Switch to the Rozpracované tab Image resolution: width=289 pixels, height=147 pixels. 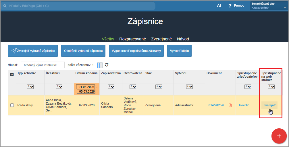pos(132,39)
